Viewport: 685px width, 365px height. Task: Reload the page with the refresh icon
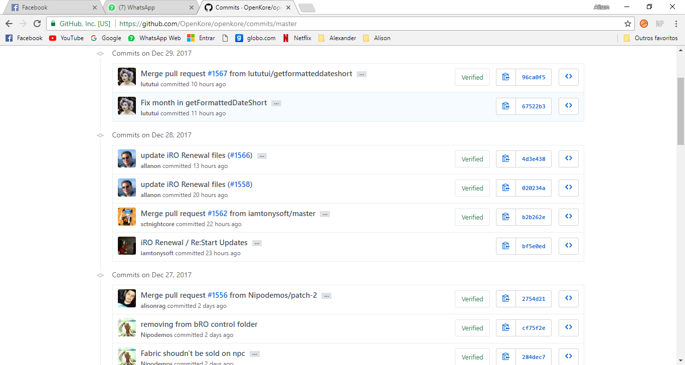coord(37,24)
